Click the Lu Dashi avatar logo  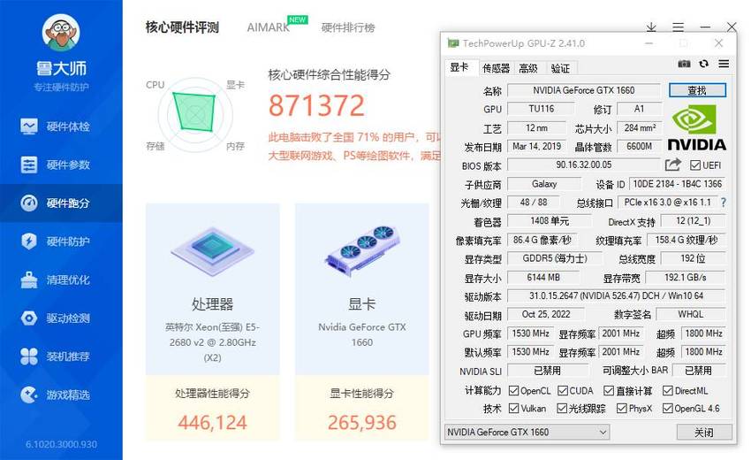coord(61,32)
